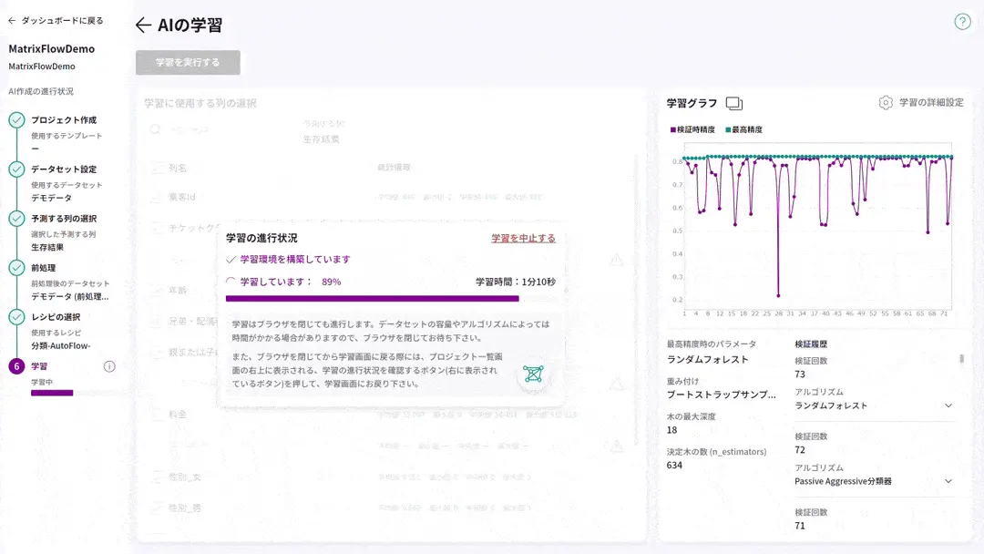Click the gear icon for 学習の詳細設定

click(885, 103)
